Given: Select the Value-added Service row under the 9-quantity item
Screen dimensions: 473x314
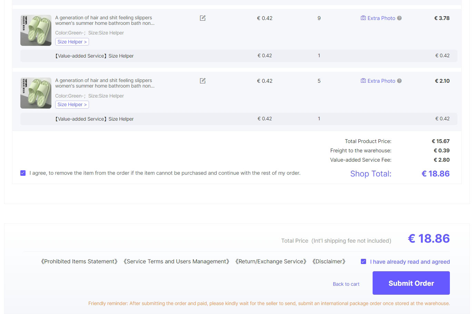Looking at the screenshot, I should point(239,56).
